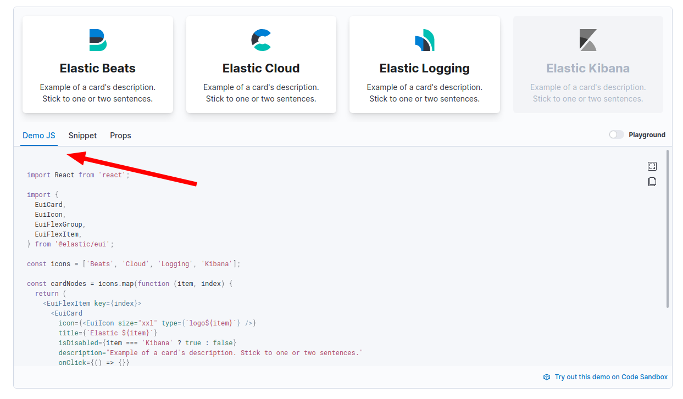
Task: Switch to the Snippet tab
Action: [x=82, y=135]
